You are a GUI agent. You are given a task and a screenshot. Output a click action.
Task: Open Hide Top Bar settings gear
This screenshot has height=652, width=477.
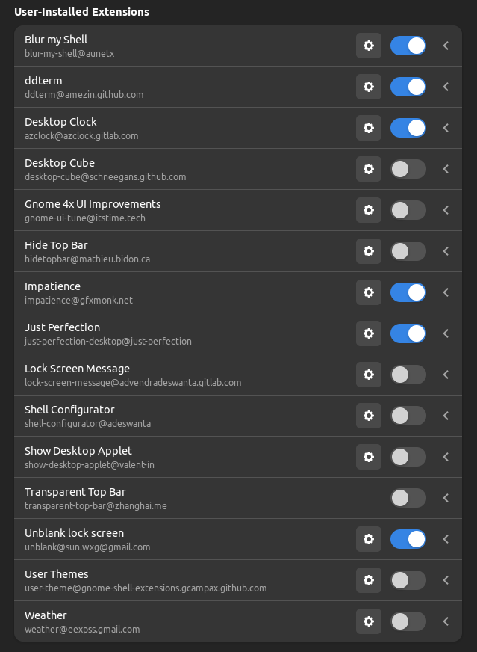click(368, 251)
